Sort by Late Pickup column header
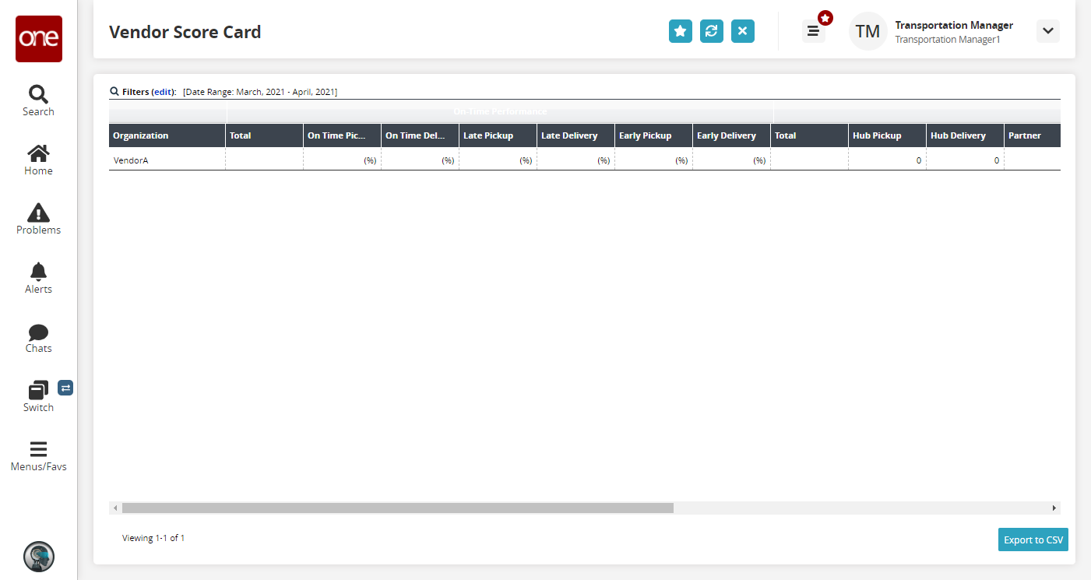Viewport: 1091px width, 580px height. pyautogui.click(x=498, y=135)
